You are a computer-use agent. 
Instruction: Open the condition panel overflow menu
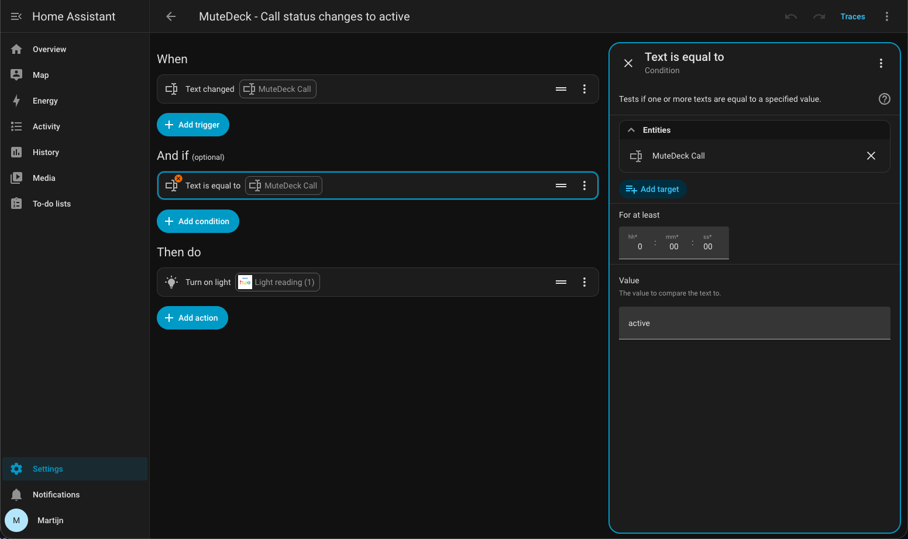coord(881,63)
